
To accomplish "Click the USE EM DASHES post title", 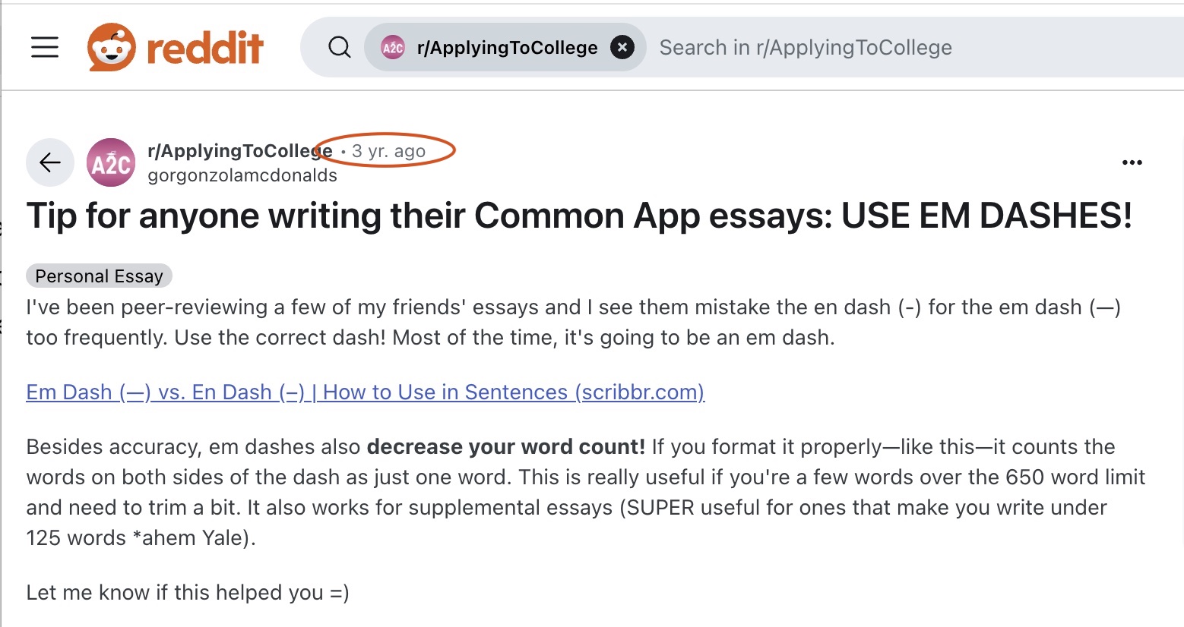I will coord(579,216).
